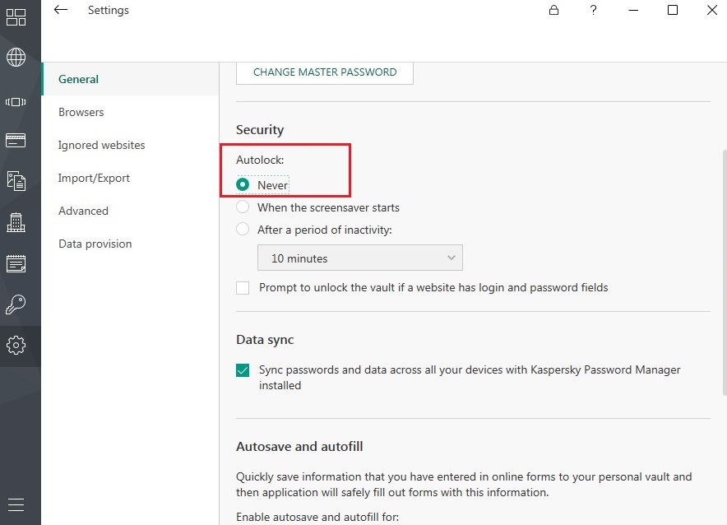The width and height of the screenshot is (727, 525).
Task: Lock the vault with the padlock icon
Action: pos(554,11)
